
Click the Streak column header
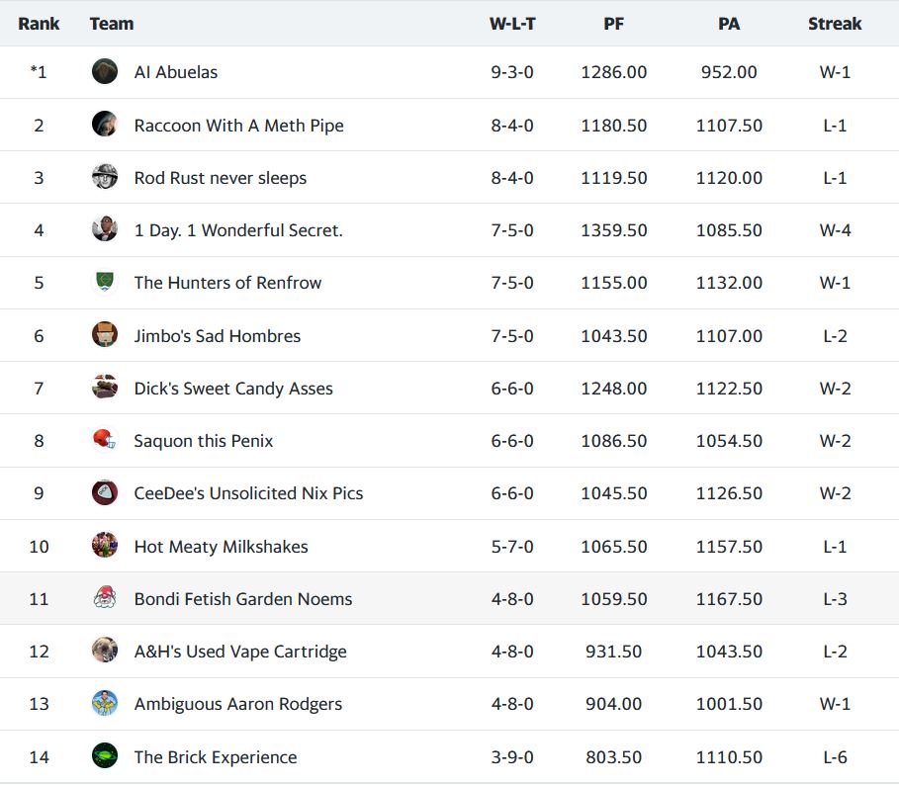point(835,24)
